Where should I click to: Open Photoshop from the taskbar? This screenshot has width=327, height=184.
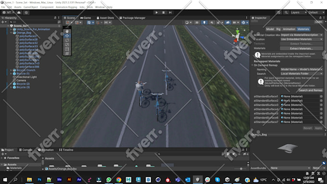point(39,180)
